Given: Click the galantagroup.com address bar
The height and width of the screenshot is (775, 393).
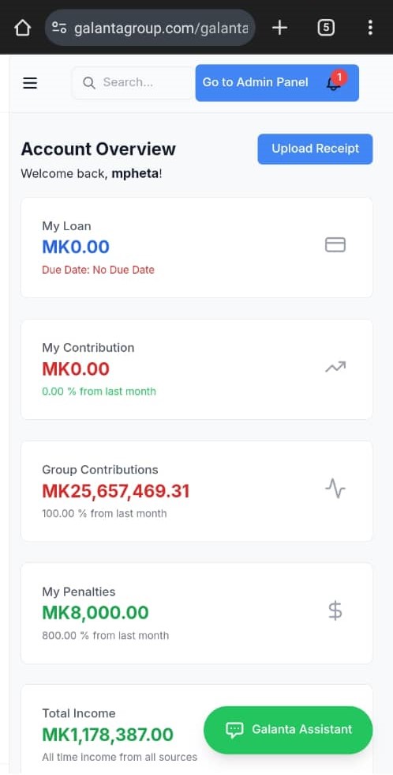Looking at the screenshot, I should [150, 28].
